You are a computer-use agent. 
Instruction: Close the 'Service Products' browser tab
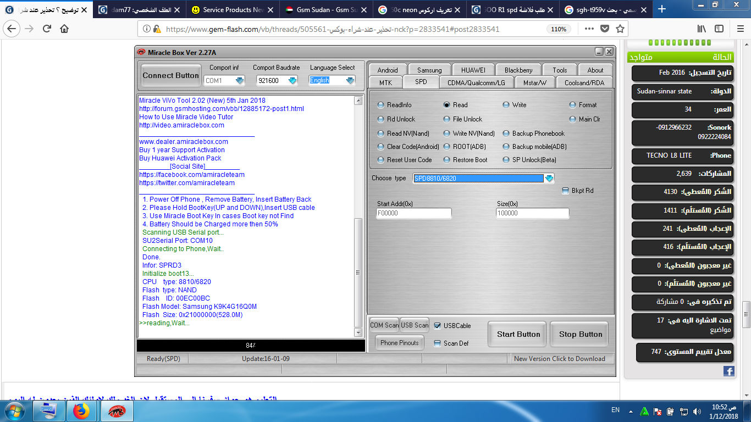point(270,10)
